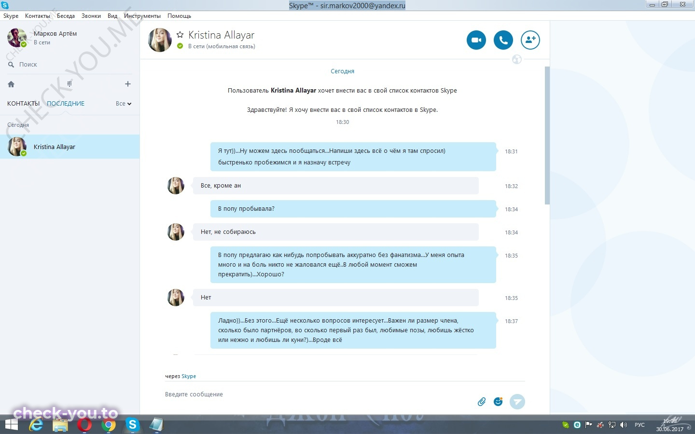This screenshot has height=434, width=695.
Task: Open the notebook app icon in taskbar
Action: 156,425
